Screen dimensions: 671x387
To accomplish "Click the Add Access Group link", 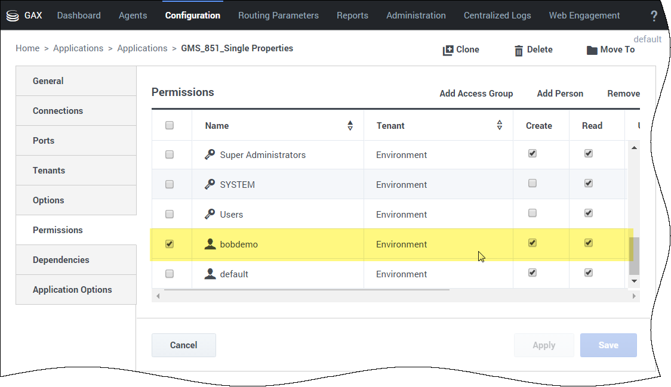I will pos(476,93).
